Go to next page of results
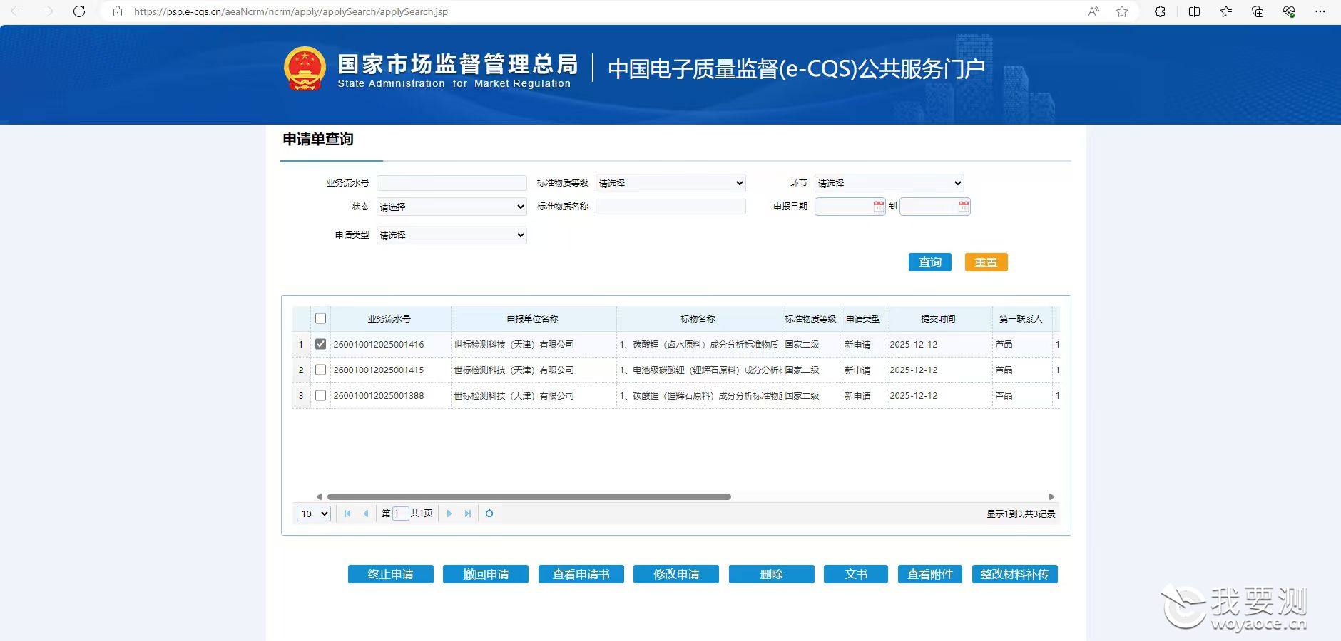Screen dimensions: 1341x641 pos(449,514)
